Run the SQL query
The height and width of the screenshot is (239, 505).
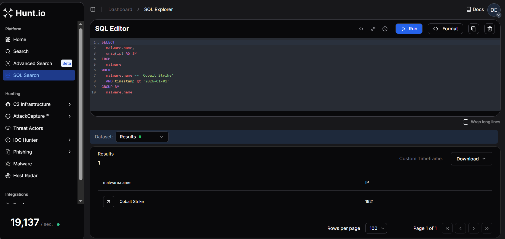[x=409, y=29]
